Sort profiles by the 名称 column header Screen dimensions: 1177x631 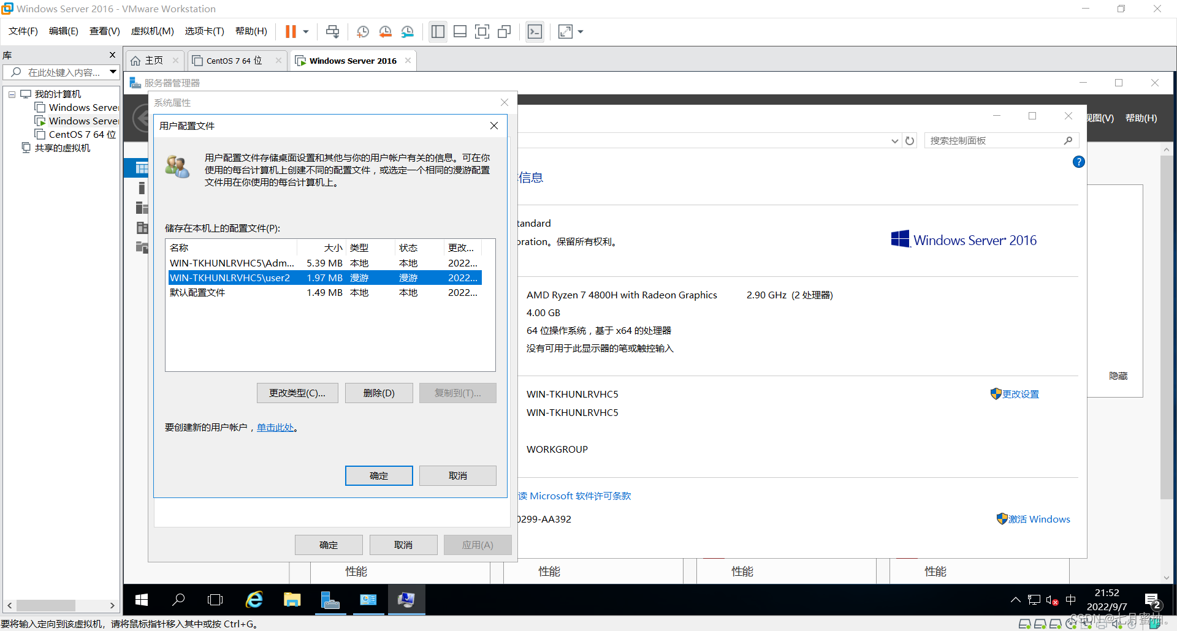click(x=232, y=248)
